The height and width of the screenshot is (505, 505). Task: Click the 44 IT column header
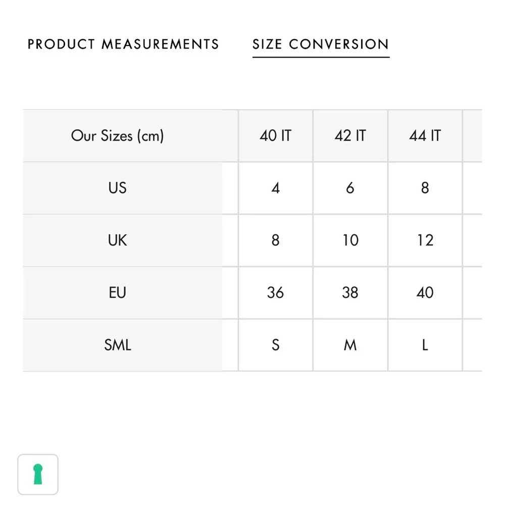tap(425, 135)
